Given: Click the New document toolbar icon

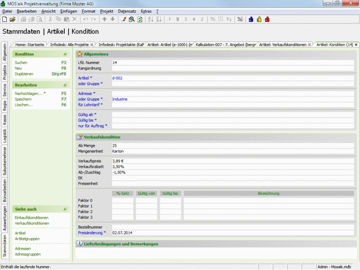Looking at the screenshot, I should (x=4, y=19).
